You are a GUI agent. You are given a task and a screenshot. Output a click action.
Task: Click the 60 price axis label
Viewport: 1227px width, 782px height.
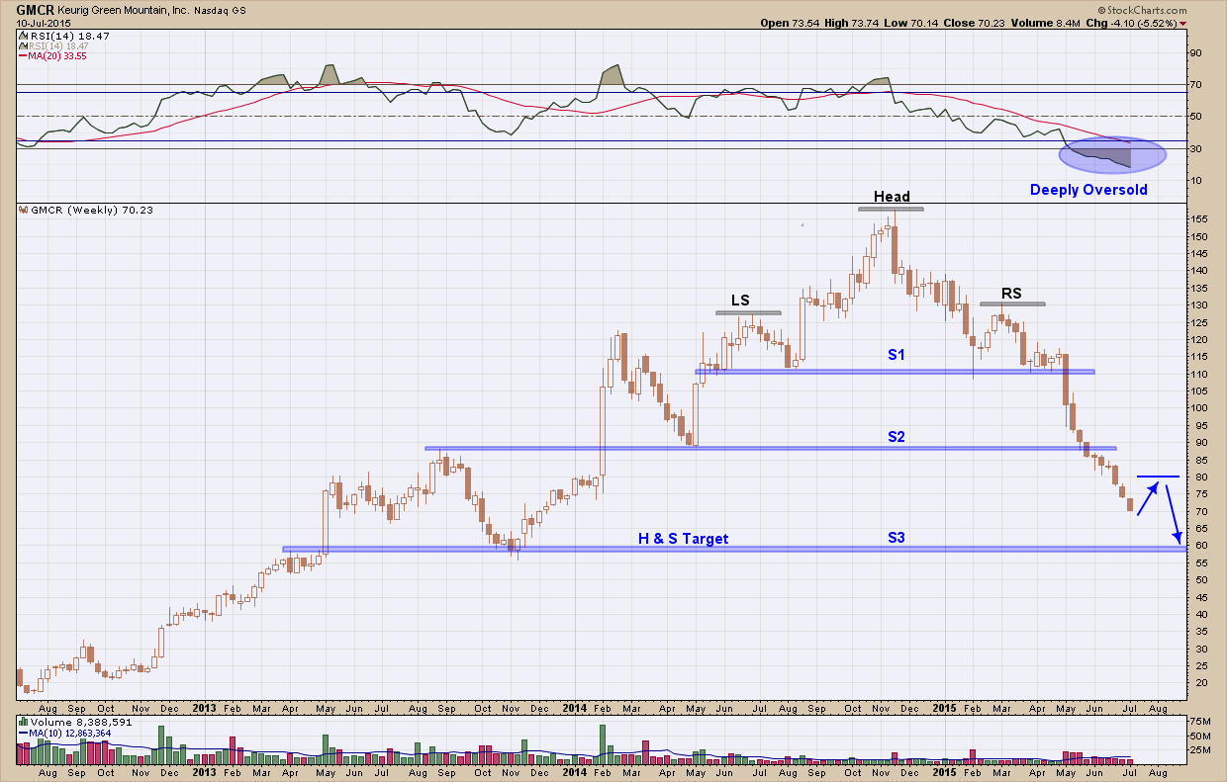[x=1197, y=546]
